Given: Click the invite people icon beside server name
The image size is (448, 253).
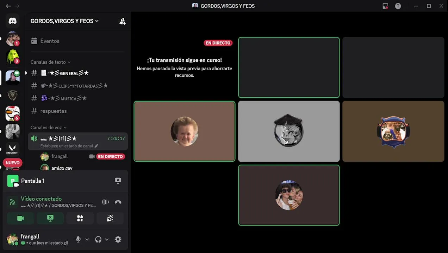Looking at the screenshot, I should click(x=122, y=21).
